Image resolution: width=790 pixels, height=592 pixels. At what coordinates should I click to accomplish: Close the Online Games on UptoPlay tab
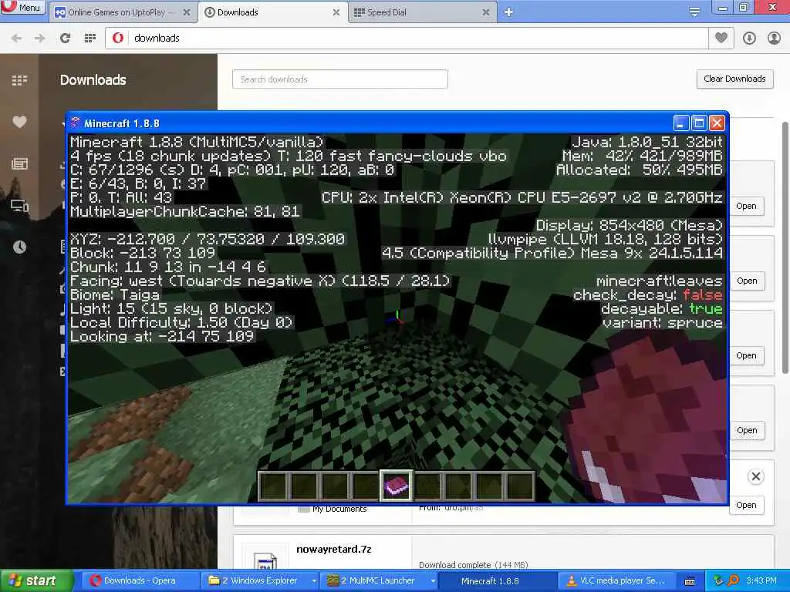[x=187, y=12]
